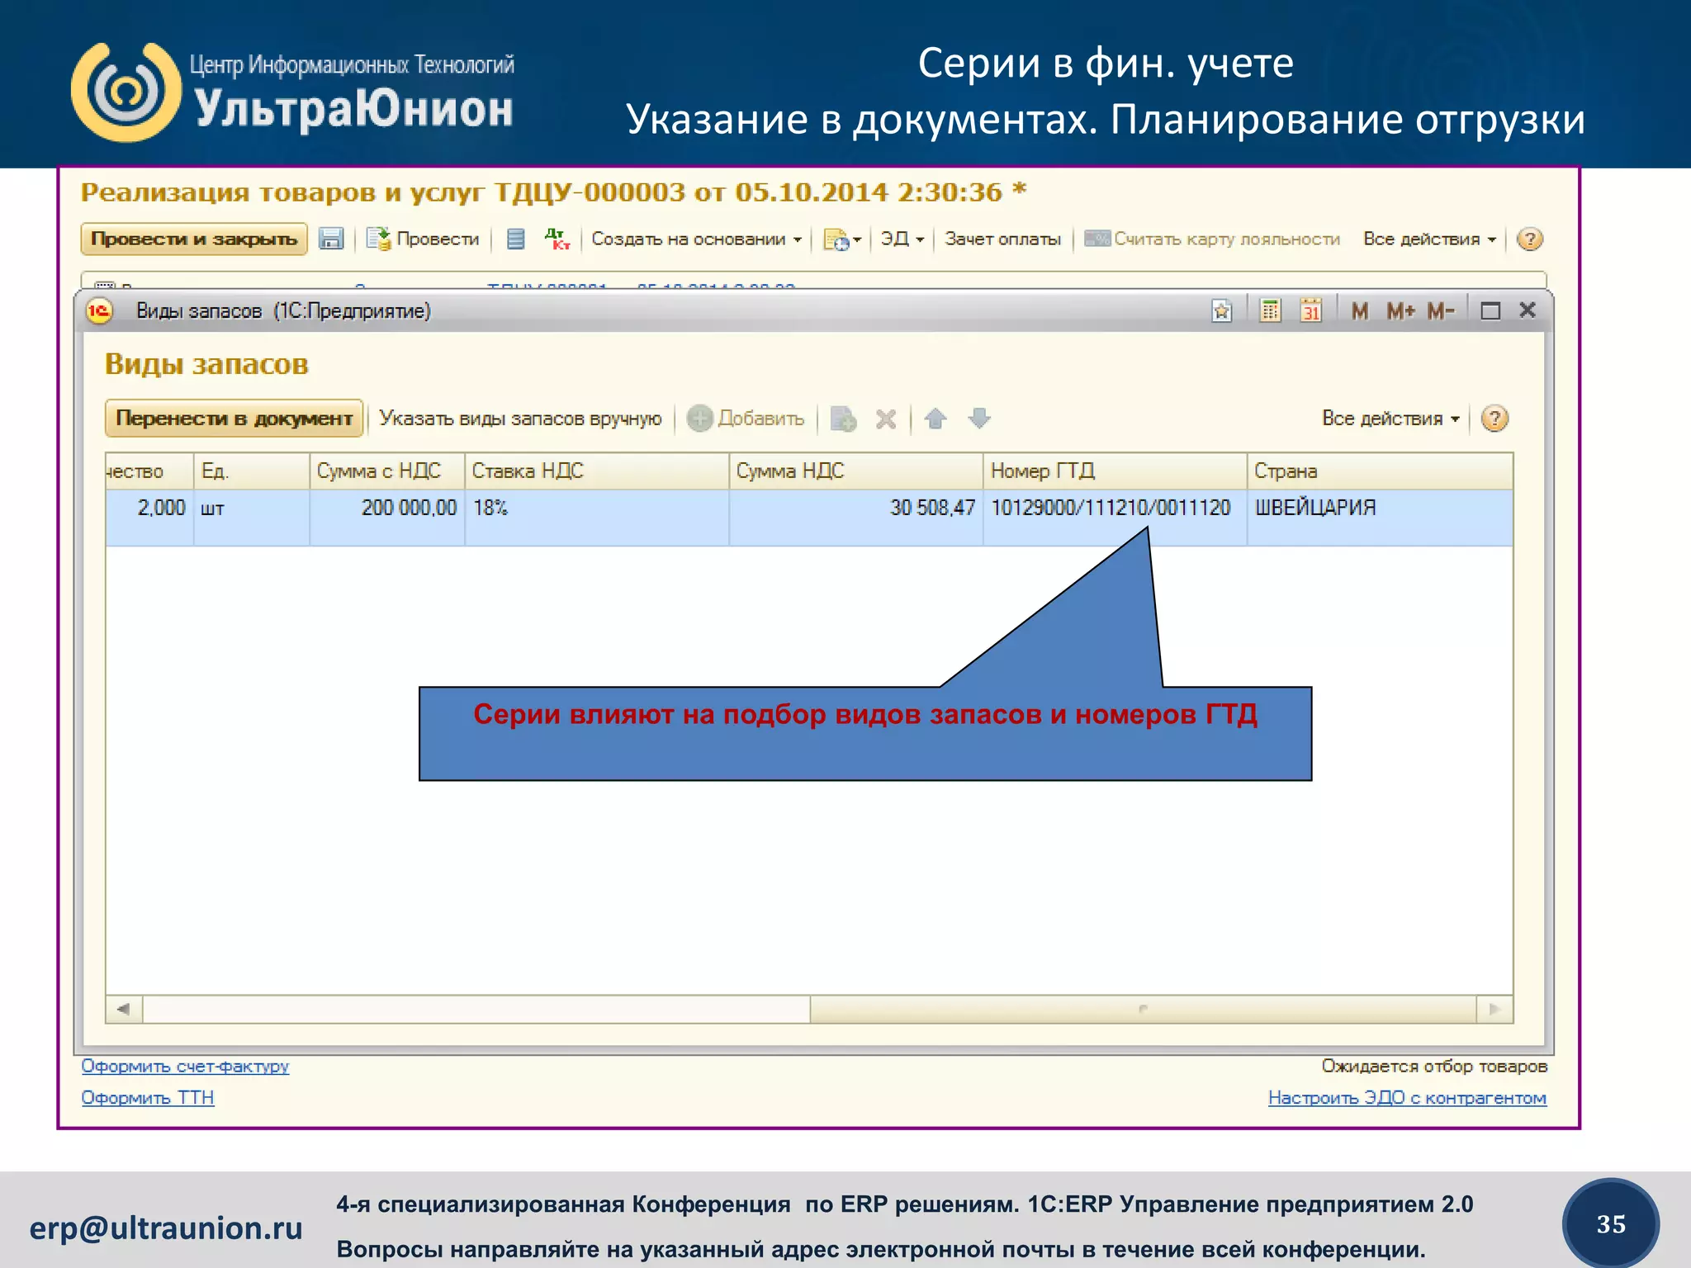Close the Виды запасов window
The width and height of the screenshot is (1691, 1268).
(x=1528, y=310)
